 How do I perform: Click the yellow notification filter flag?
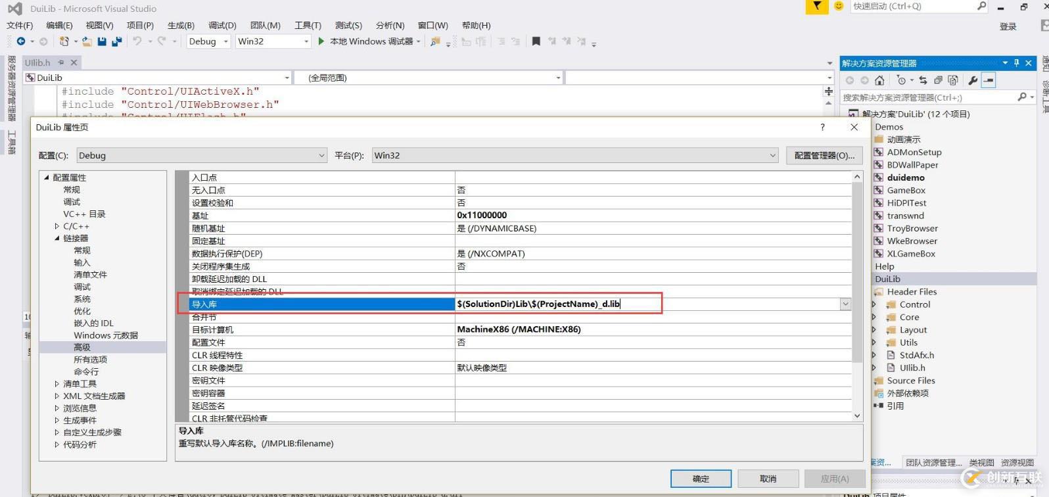(x=816, y=7)
